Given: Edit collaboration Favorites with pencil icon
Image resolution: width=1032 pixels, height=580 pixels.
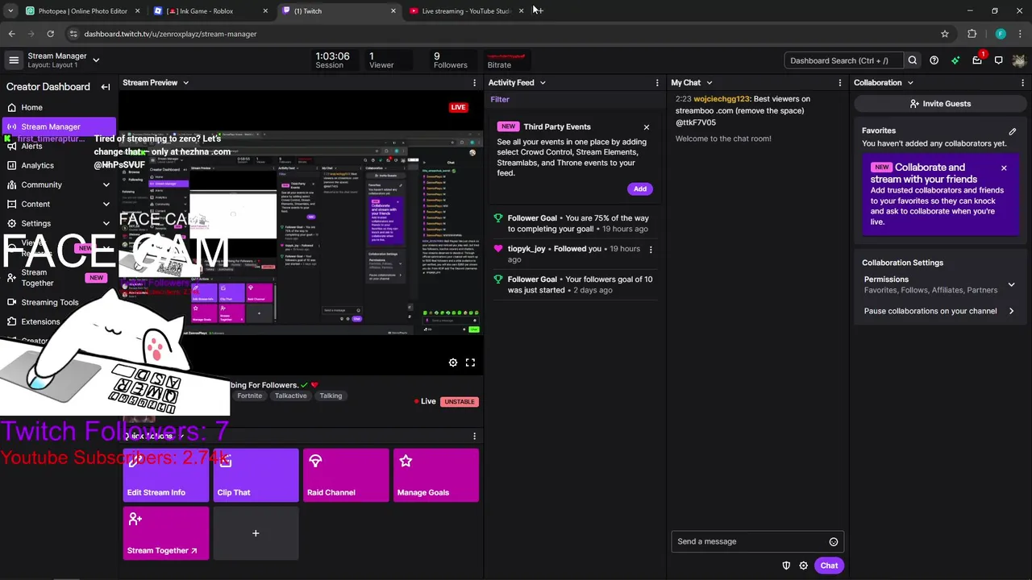Looking at the screenshot, I should 1013,131.
